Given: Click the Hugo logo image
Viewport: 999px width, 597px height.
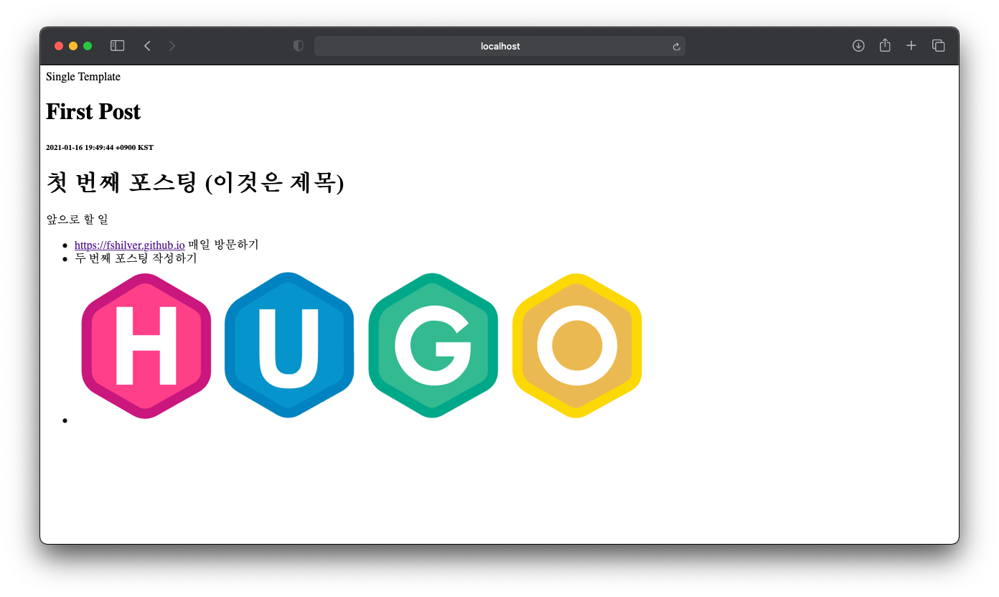Looking at the screenshot, I should [x=362, y=345].
